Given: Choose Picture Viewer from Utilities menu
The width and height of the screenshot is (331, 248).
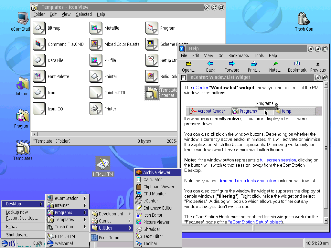Looking at the screenshot, I should pyautogui.click(x=158, y=222).
